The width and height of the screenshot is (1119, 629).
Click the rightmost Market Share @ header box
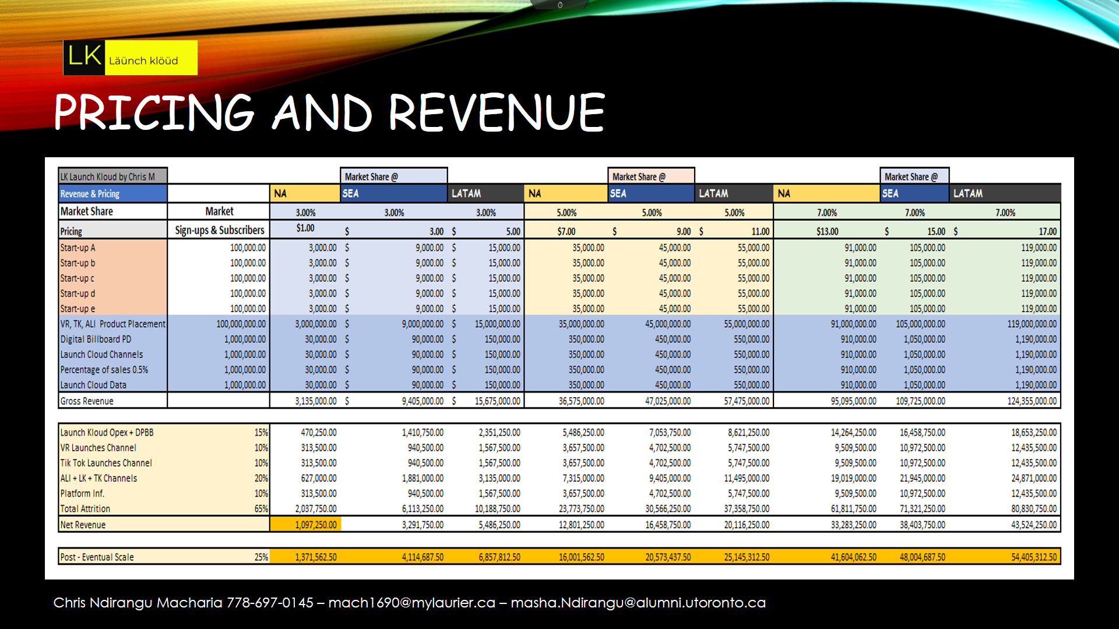[x=914, y=176]
